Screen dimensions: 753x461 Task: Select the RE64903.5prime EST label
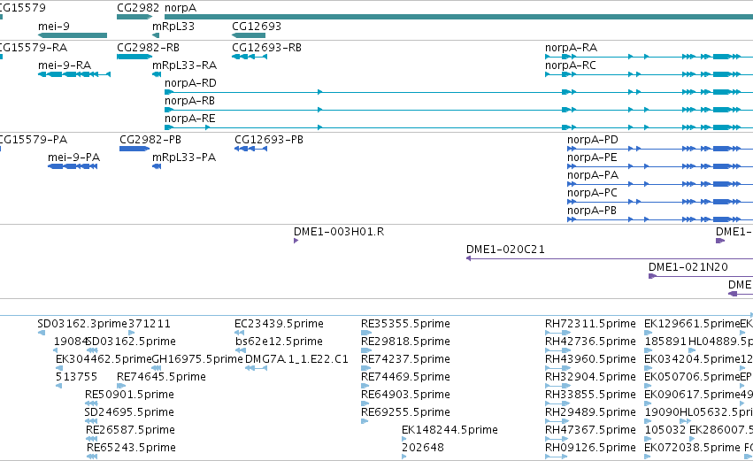[x=406, y=395]
